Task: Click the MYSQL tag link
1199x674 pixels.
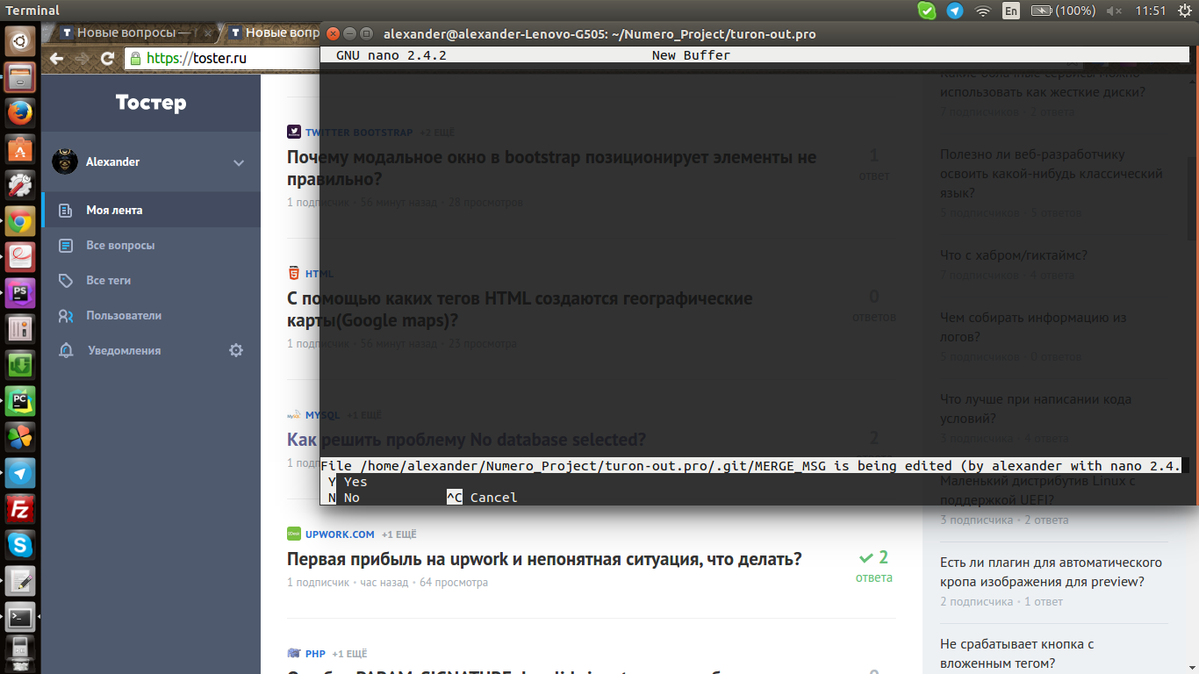Action: pyautogui.click(x=322, y=415)
